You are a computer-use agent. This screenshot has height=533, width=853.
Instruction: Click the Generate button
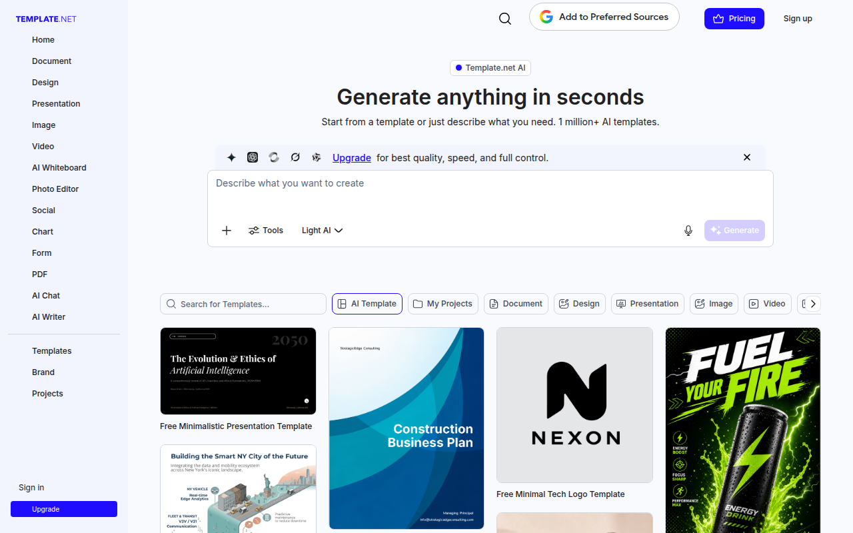734,231
